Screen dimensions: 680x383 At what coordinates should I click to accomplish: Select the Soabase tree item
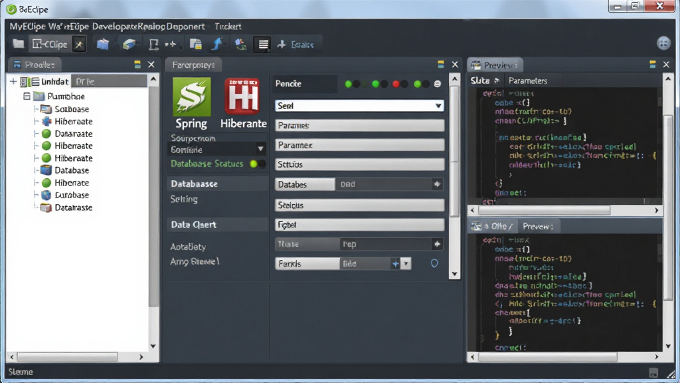click(x=65, y=109)
